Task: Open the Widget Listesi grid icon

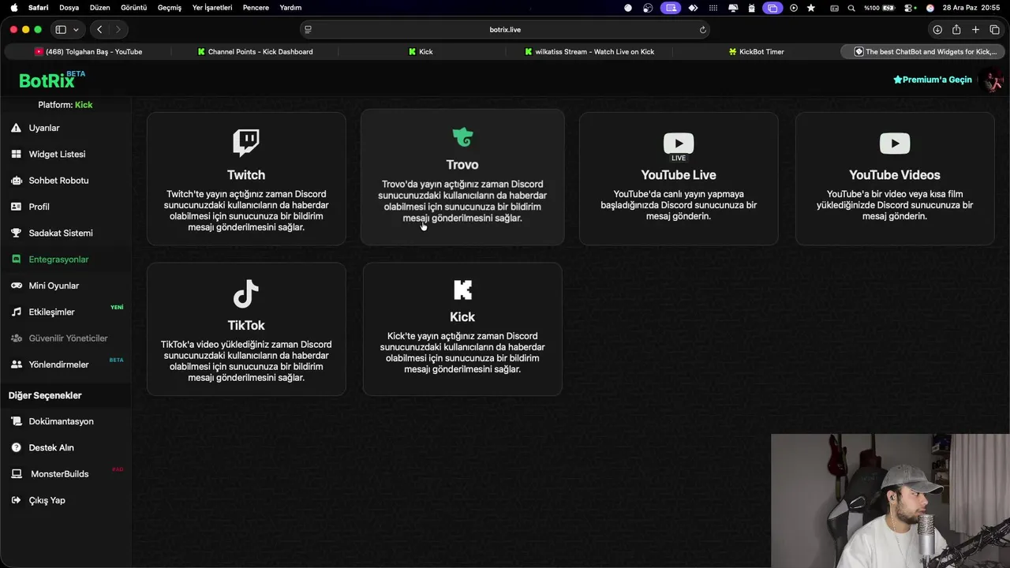Action: [16, 154]
